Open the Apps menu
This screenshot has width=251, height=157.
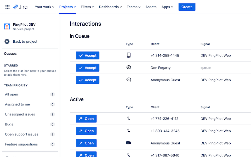coord(167,7)
